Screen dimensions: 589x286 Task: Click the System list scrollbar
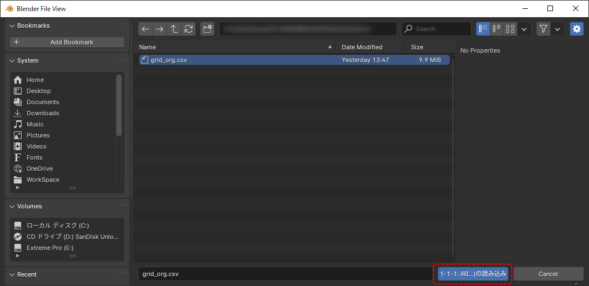coord(119,105)
